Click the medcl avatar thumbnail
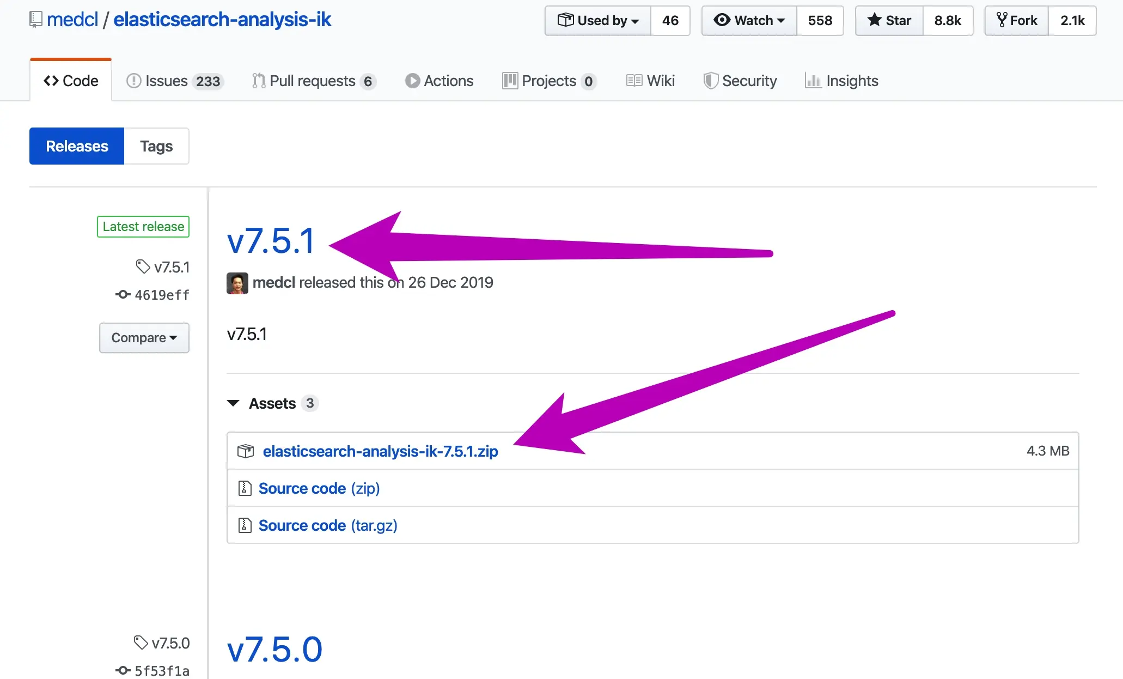Viewport: 1123px width, 679px height. (237, 283)
